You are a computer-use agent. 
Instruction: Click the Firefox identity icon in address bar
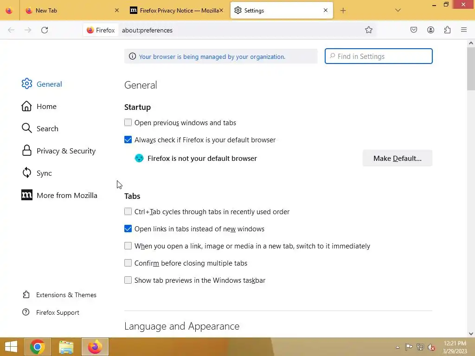coord(101,30)
